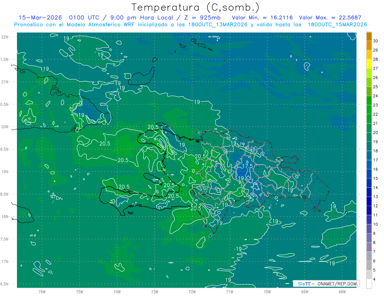Click the "69W" longitude axis label
This screenshot has height=296, width=384.
(x=305, y=292)
